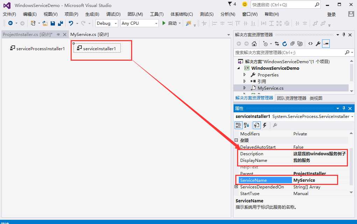357x224 pixels.
Task: Click Solution Explorer Home icon
Action: pyautogui.click(x=254, y=44)
